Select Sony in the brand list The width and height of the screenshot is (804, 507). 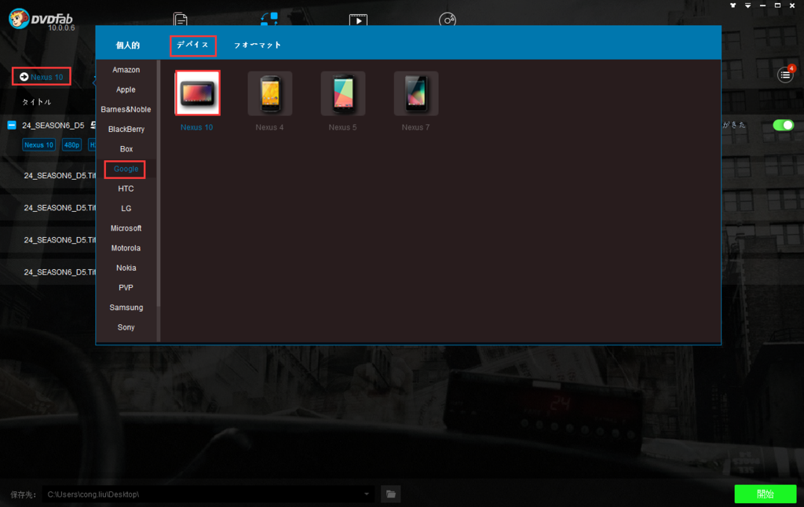coord(126,327)
